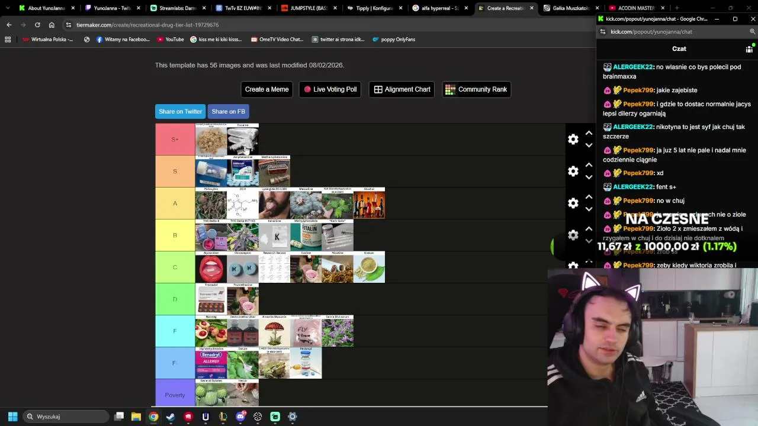The image size is (758, 426).
Task: Open the Windows Start menu
Action: (12, 417)
